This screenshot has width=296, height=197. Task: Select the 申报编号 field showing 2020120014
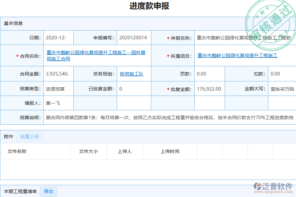133,37
